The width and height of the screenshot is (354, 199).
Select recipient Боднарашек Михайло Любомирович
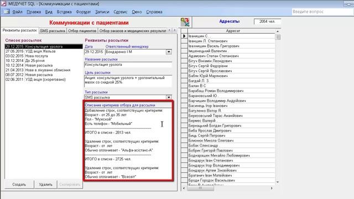(x=231, y=155)
